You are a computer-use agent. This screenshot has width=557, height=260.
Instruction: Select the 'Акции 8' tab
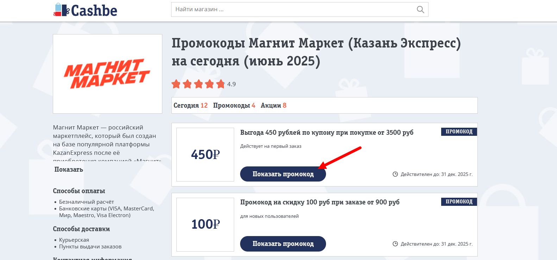274,106
